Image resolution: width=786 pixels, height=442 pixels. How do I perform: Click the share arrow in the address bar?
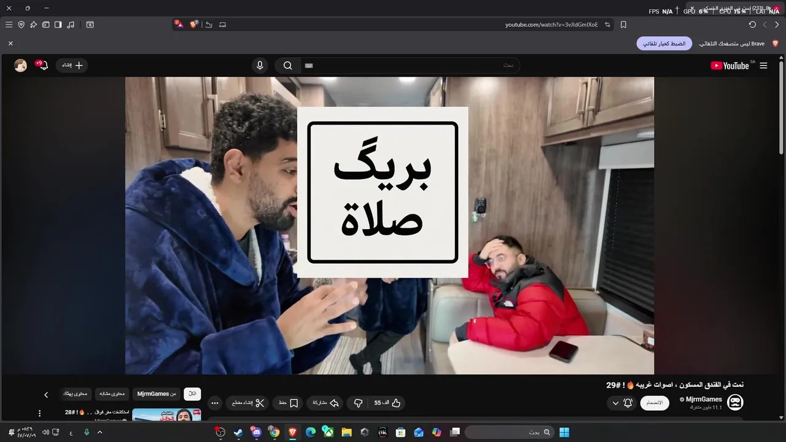[x=209, y=25]
